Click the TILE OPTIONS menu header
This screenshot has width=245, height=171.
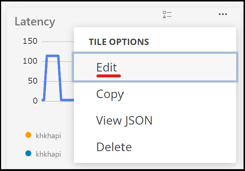(x=119, y=42)
